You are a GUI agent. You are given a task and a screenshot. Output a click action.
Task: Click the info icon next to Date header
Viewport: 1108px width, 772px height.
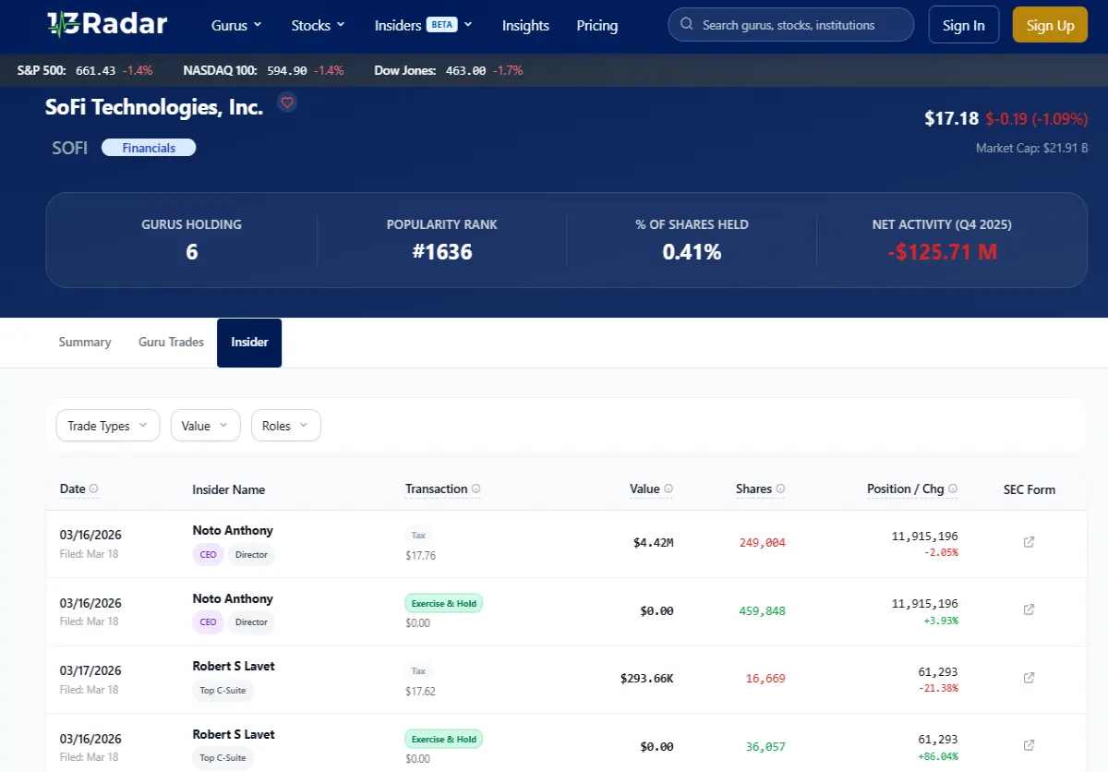pyautogui.click(x=94, y=489)
